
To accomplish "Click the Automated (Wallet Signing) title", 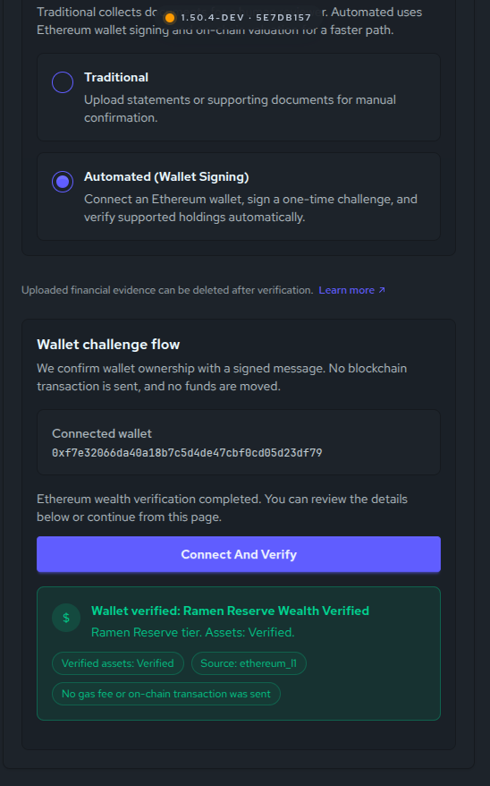I will (x=166, y=177).
